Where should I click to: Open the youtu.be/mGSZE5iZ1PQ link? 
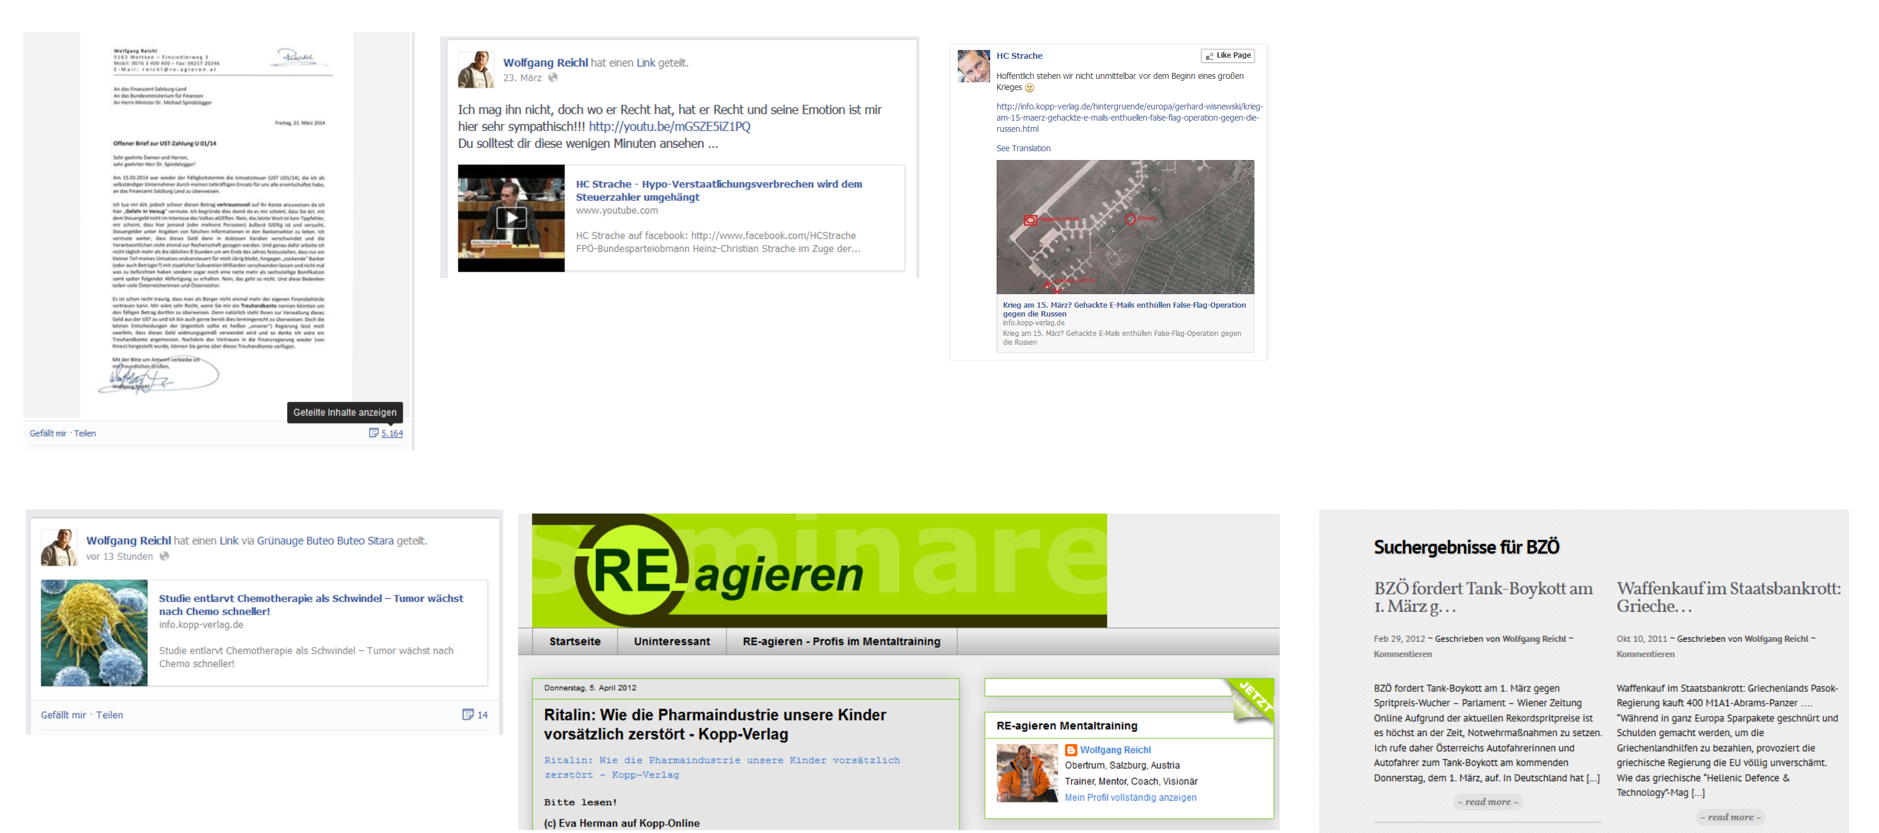pos(669,127)
